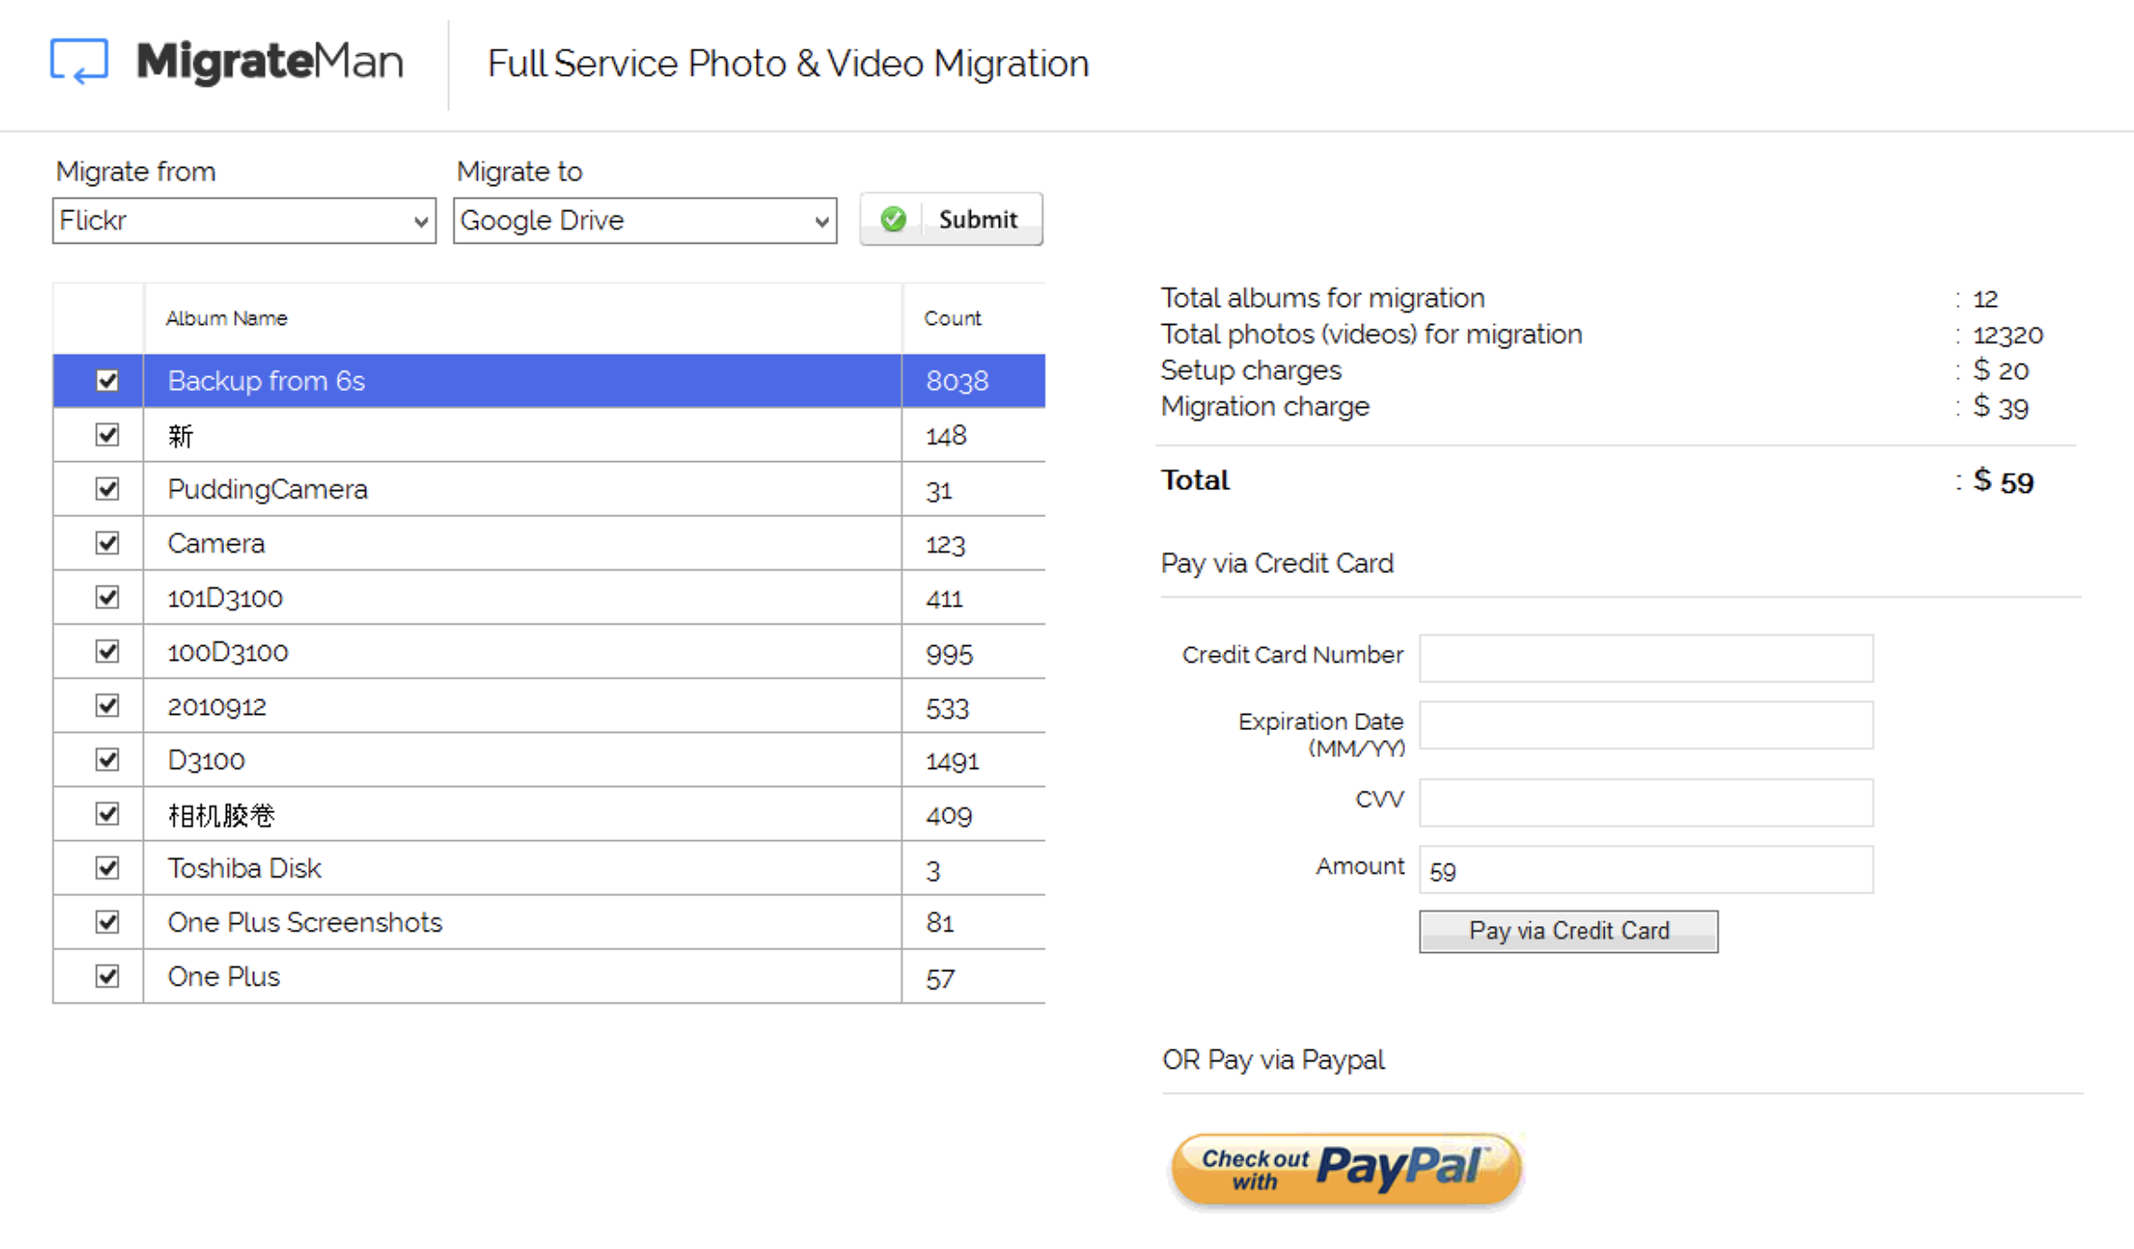Select the PuddingCamera album name
This screenshot has height=1249, width=2134.
[268, 490]
